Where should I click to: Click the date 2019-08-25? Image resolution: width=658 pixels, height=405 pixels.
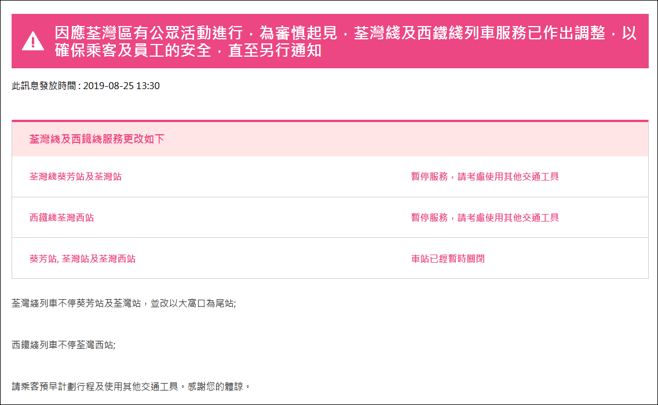point(108,86)
